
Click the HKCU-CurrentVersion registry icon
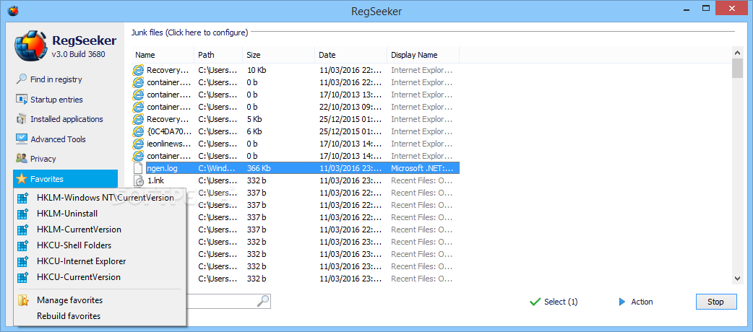pos(23,277)
